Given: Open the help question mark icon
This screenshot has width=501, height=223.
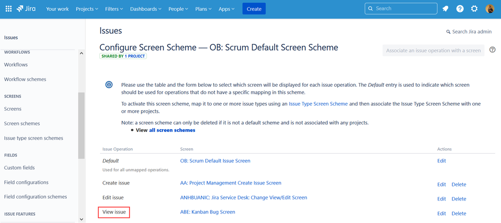Looking at the screenshot, I should [460, 9].
